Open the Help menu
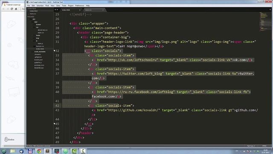Screen dimensions: 273x154 [x=88, y=6]
